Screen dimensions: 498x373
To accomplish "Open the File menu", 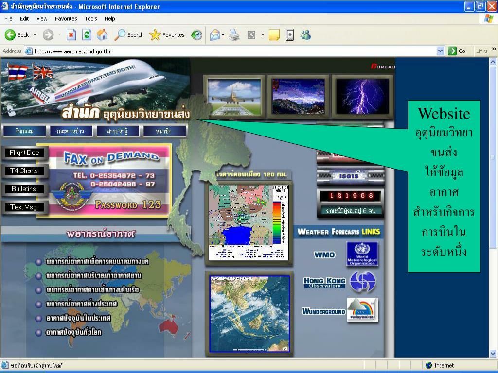I will [8, 19].
